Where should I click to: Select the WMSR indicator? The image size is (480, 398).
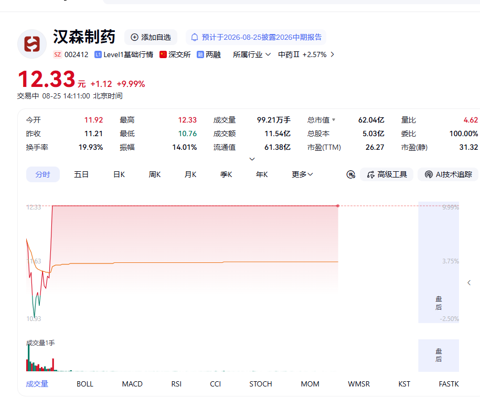point(359,384)
